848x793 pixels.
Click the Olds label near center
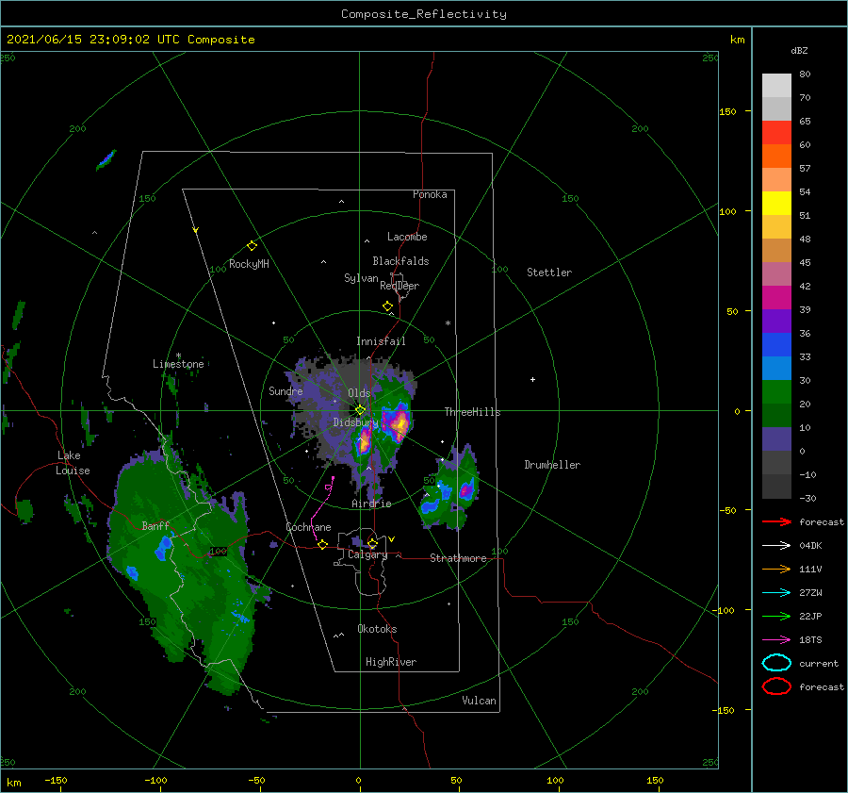359,393
